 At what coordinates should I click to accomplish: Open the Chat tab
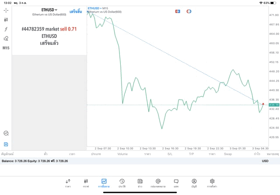coord(176,183)
